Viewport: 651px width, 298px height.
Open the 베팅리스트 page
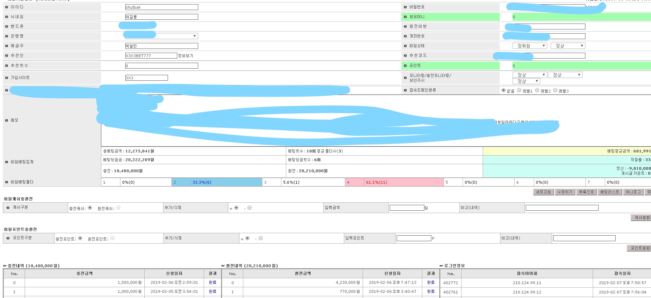point(609,192)
